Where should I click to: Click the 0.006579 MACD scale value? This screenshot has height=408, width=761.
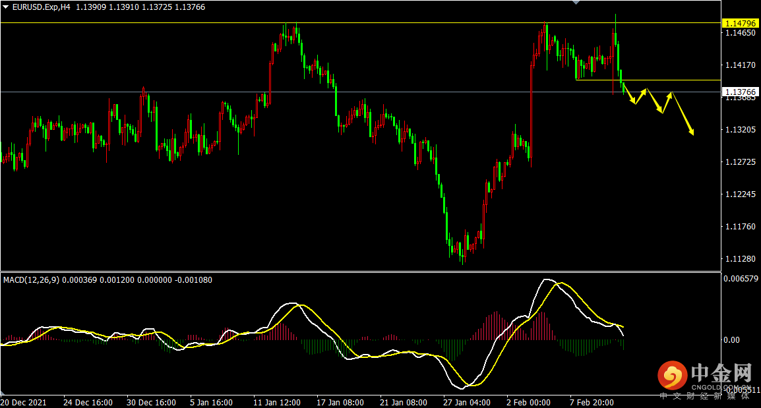741,279
